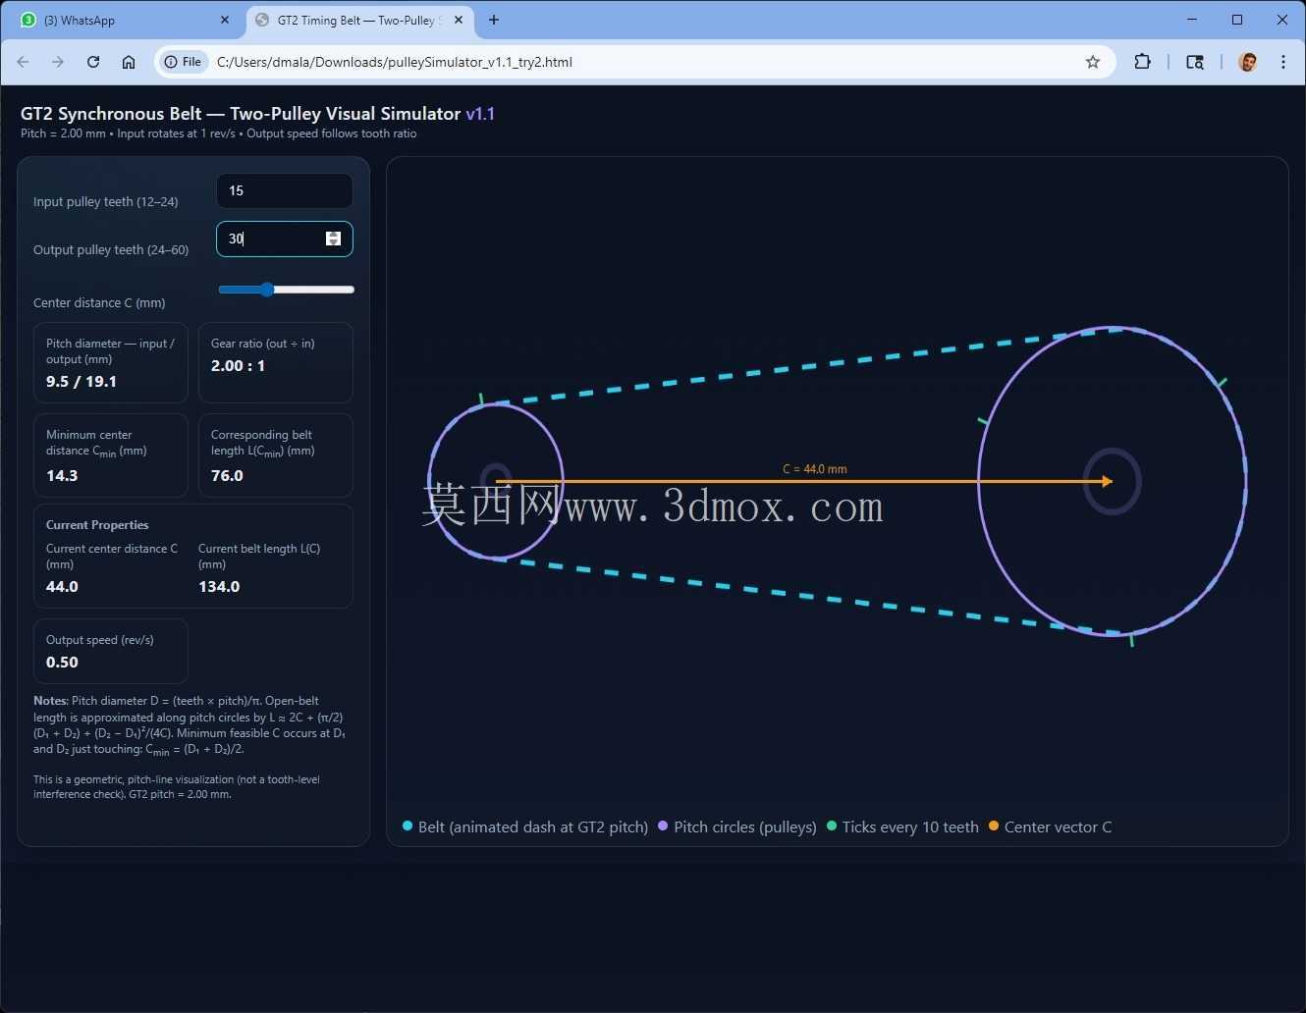Close the WhatsApp tab
Image resolution: width=1306 pixels, height=1013 pixels.
tap(225, 20)
